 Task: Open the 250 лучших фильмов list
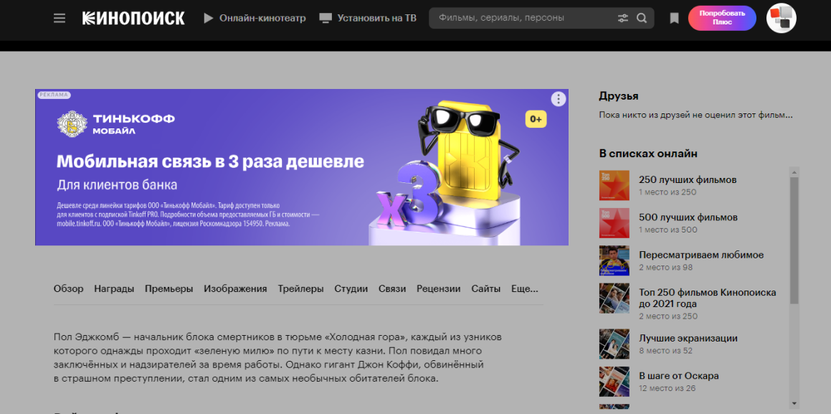(688, 179)
